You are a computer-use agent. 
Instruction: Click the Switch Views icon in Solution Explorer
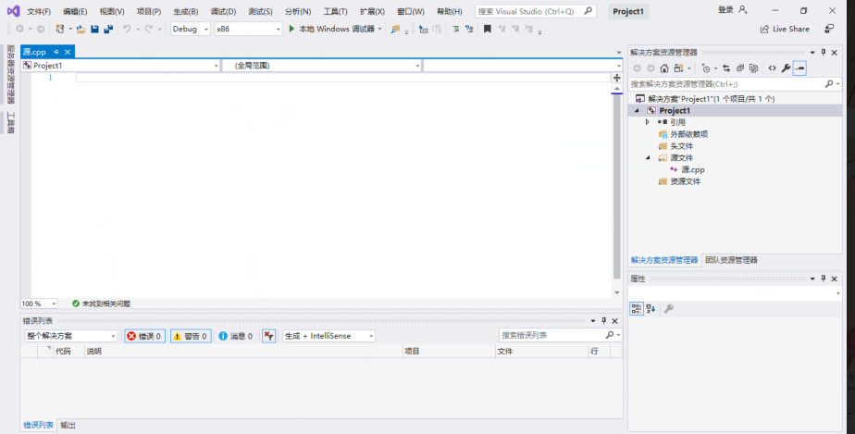coord(678,68)
